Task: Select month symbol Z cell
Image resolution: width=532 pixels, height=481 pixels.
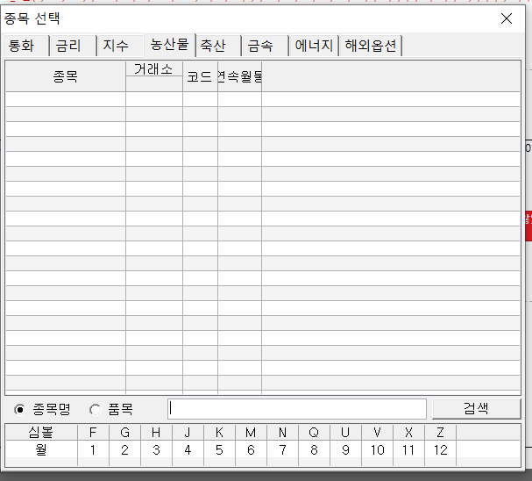Action: tap(440, 433)
